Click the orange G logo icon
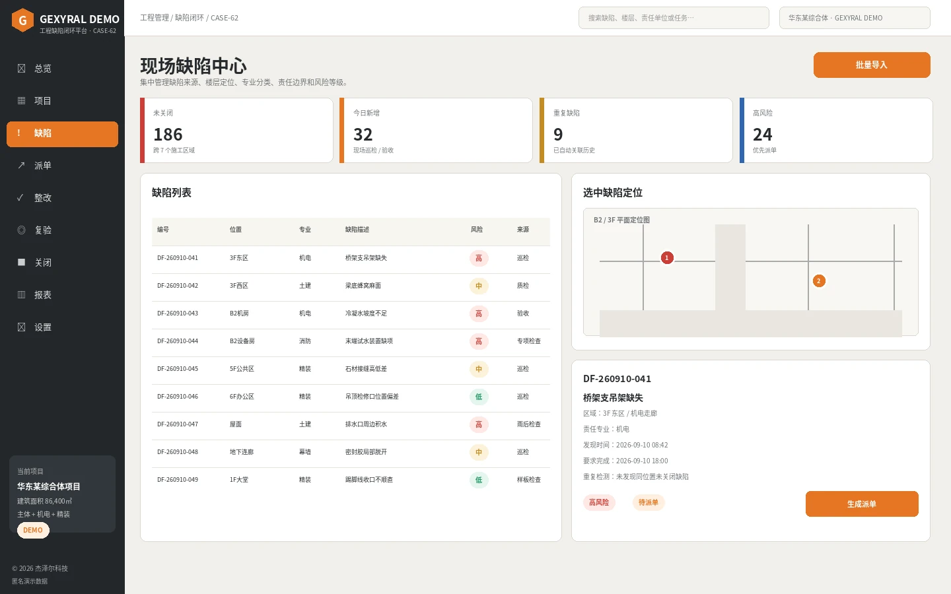The width and height of the screenshot is (951, 594). pyautogui.click(x=22, y=20)
